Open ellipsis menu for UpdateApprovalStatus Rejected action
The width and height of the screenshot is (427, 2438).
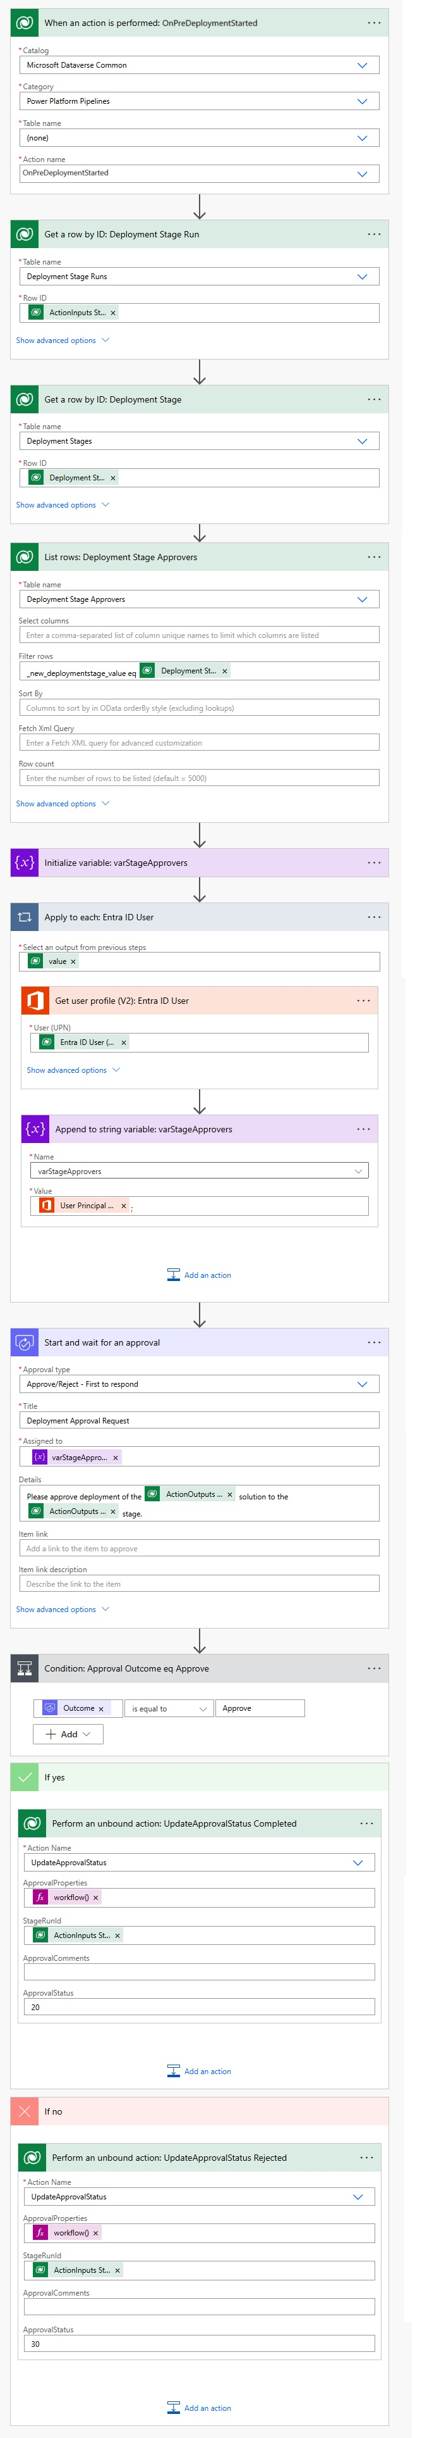366,2158
